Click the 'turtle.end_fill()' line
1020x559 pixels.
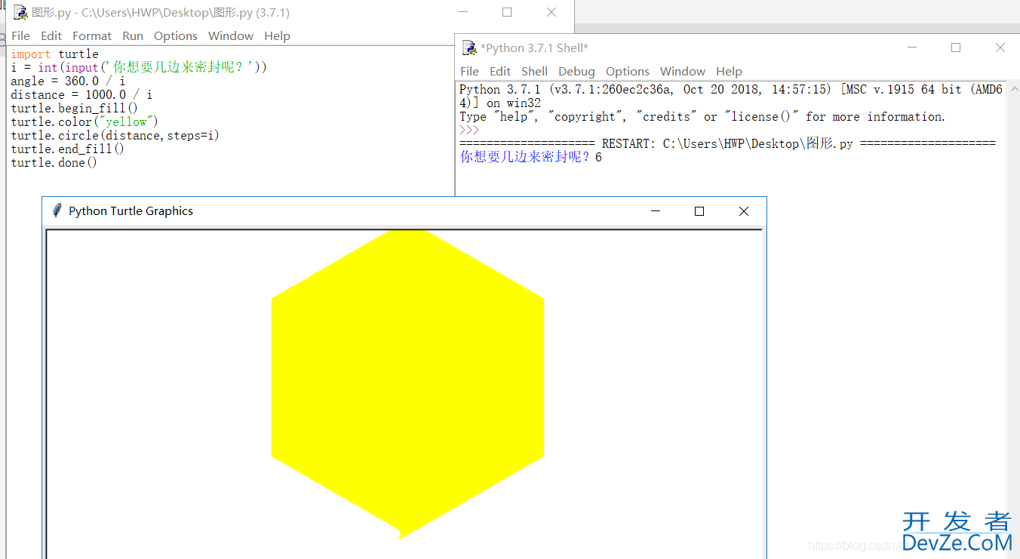[x=68, y=149]
